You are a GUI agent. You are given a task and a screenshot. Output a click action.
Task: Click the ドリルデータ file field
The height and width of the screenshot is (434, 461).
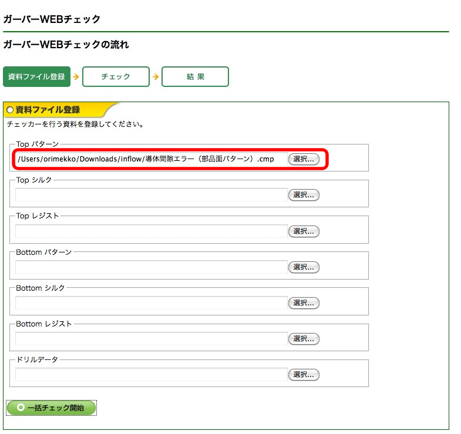151,375
